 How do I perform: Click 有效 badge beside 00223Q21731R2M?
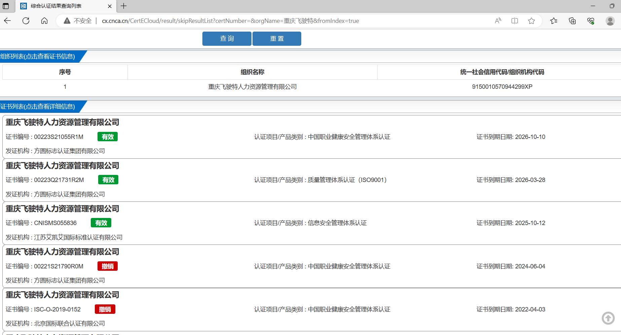point(108,180)
